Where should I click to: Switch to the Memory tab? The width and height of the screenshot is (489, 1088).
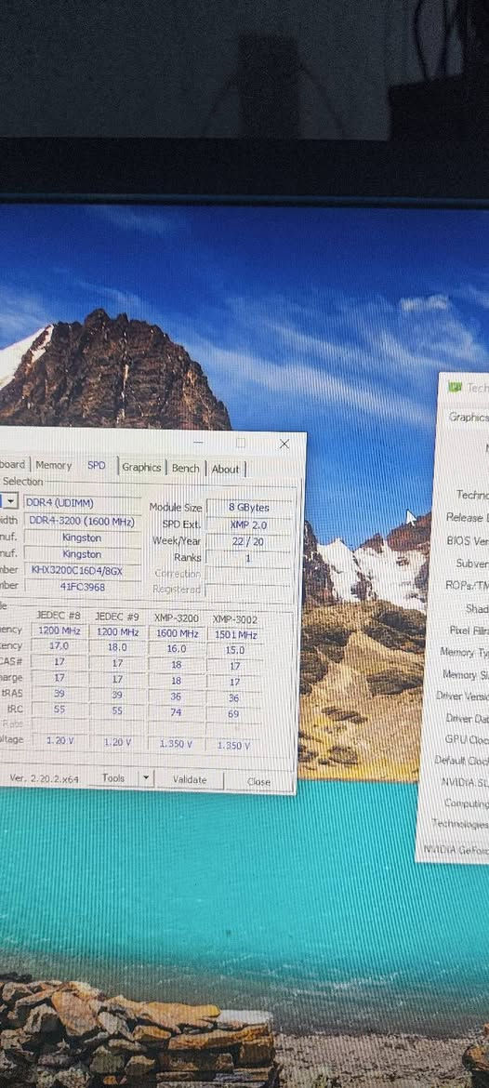coord(53,465)
